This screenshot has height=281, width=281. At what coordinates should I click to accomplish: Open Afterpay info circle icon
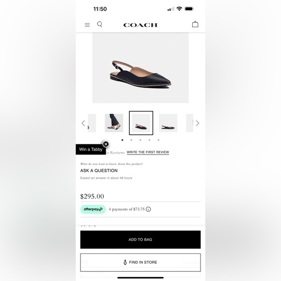[x=148, y=209]
